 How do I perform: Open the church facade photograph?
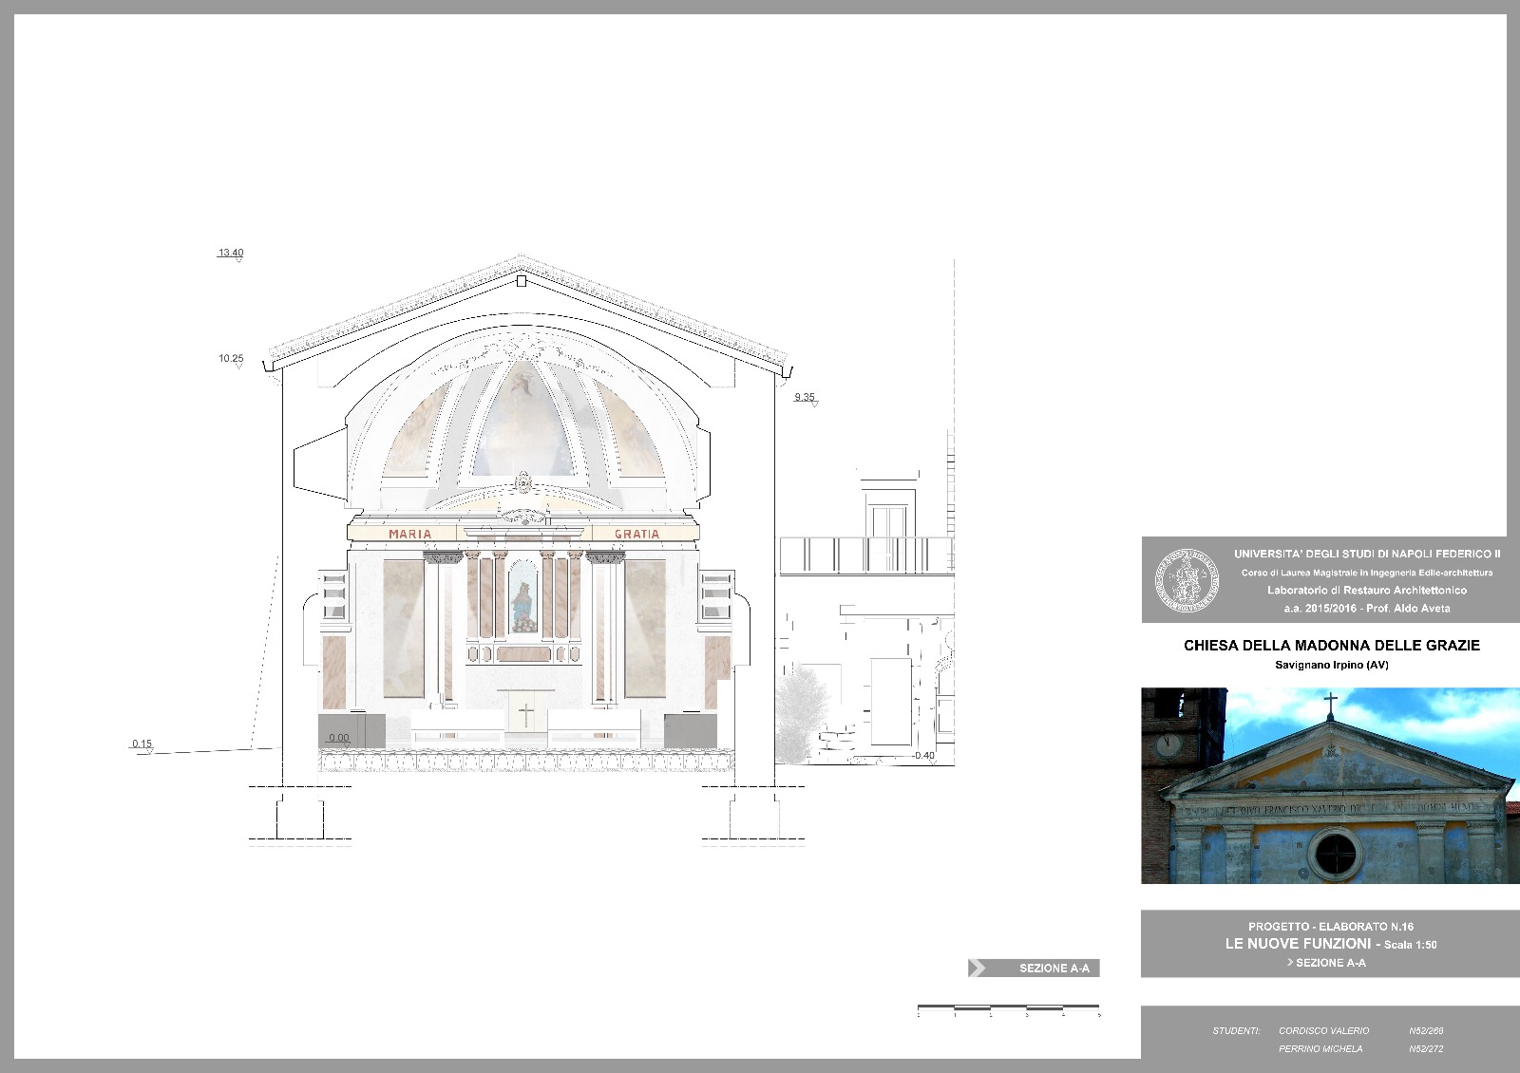click(x=1330, y=785)
